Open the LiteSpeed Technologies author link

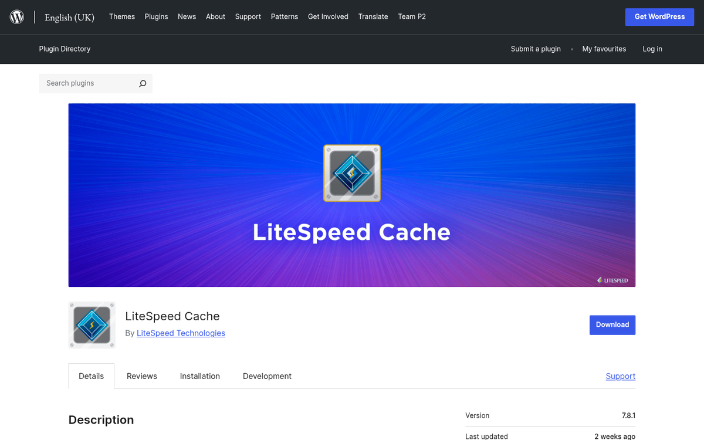pyautogui.click(x=181, y=333)
